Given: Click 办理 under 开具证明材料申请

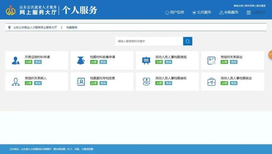Looking at the screenshot, I should 28,62.
